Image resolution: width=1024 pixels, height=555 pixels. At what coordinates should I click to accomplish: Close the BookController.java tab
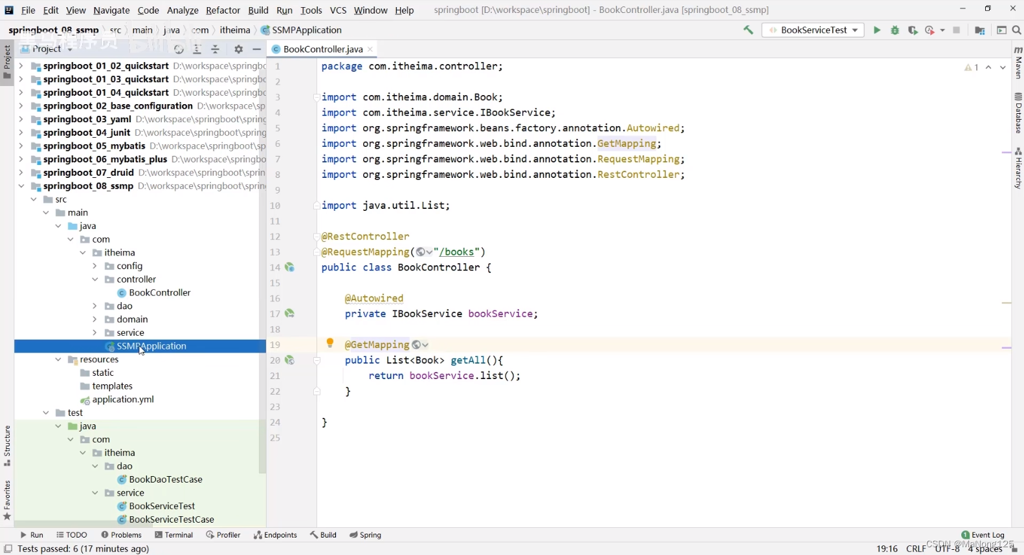[370, 49]
